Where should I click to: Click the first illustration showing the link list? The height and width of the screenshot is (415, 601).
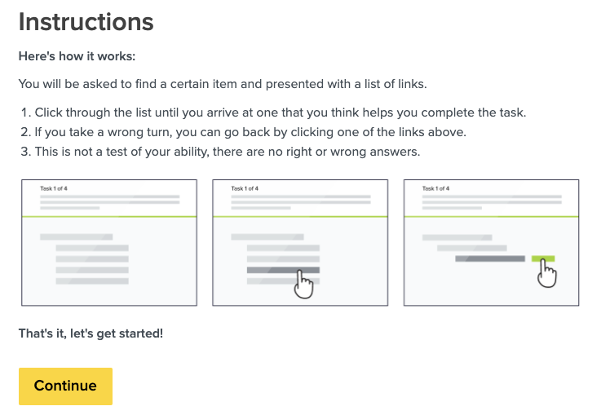click(x=109, y=242)
